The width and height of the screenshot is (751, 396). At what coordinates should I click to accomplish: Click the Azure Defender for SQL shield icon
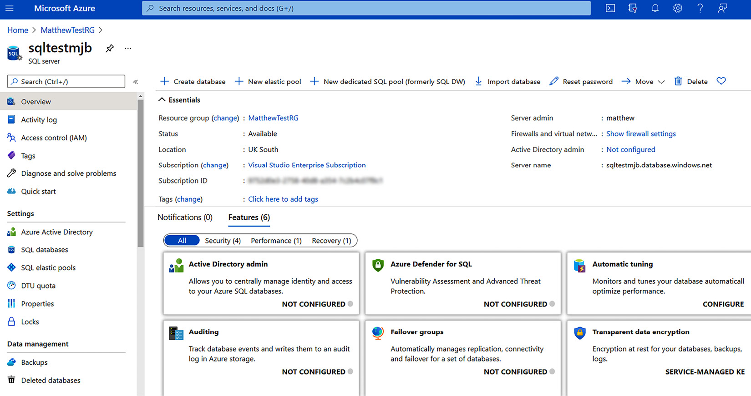tap(378, 265)
